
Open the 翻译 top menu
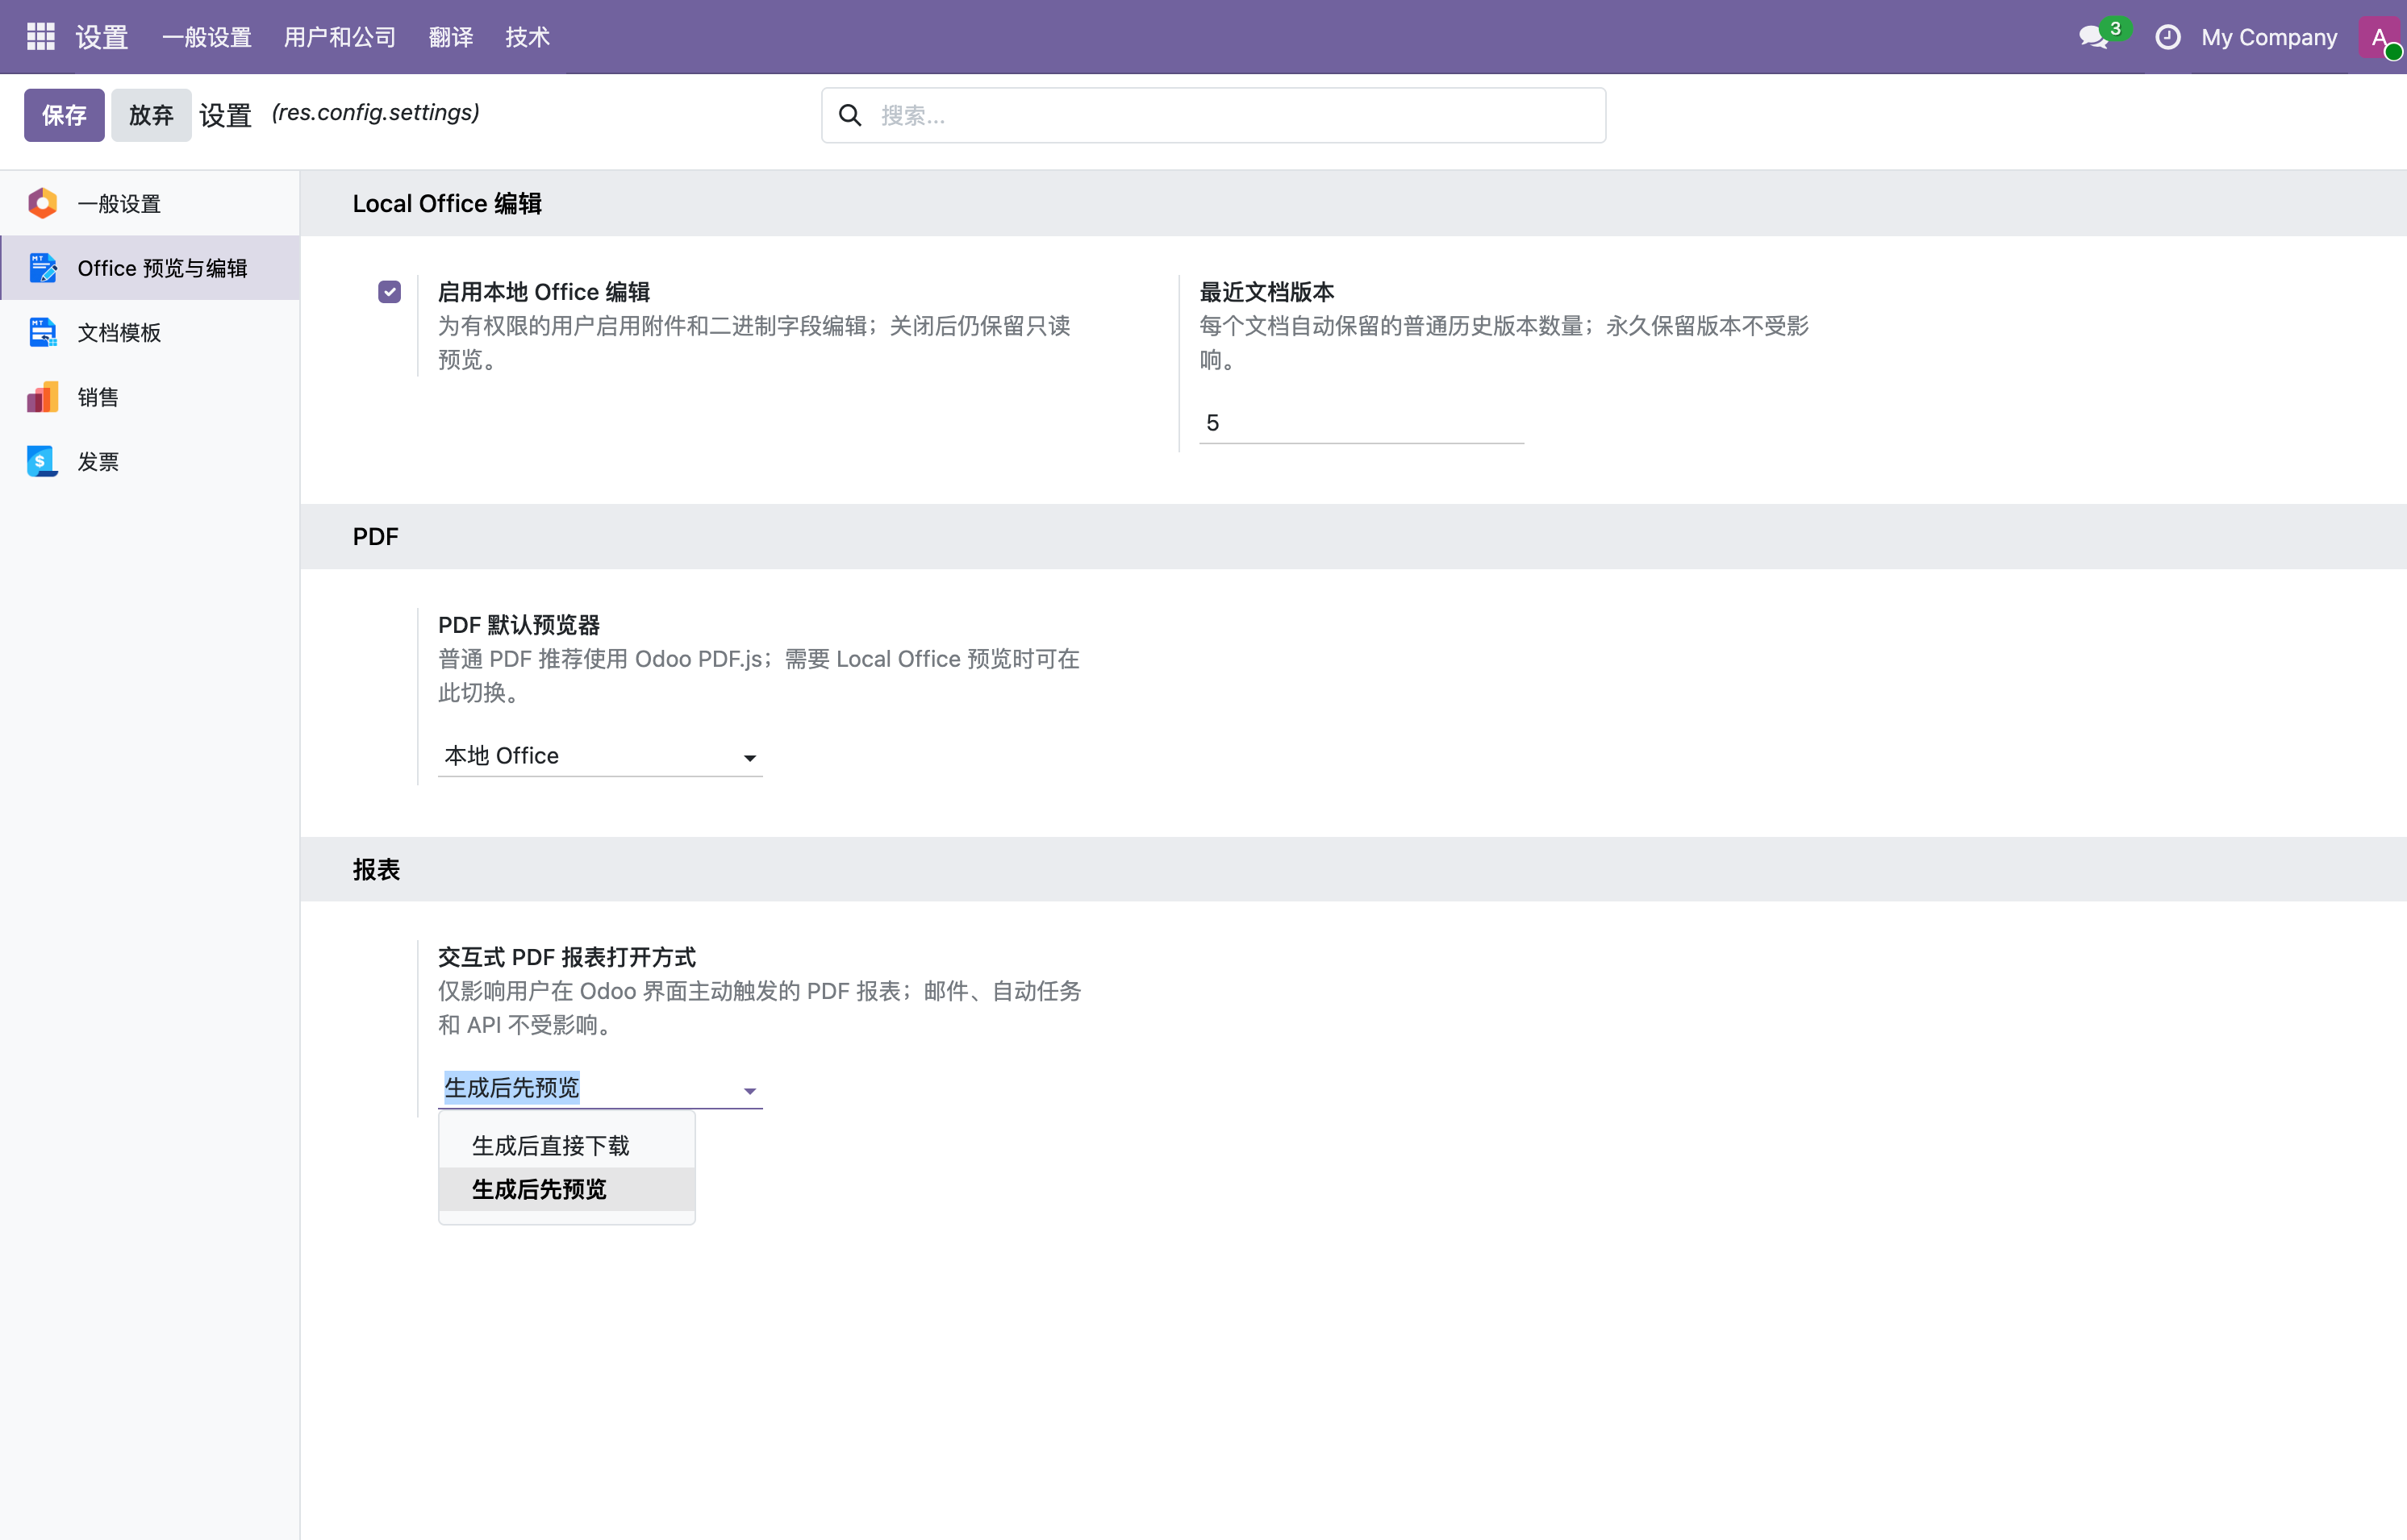(x=450, y=37)
